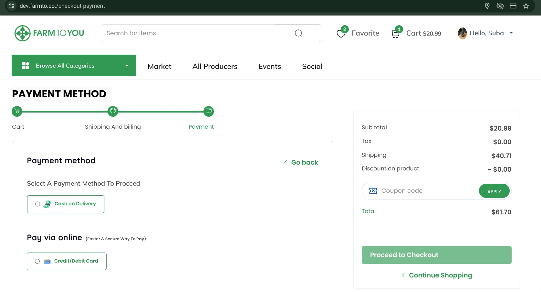Click the location pin icon in browser bar
This screenshot has height=292, width=541.
[487, 6]
